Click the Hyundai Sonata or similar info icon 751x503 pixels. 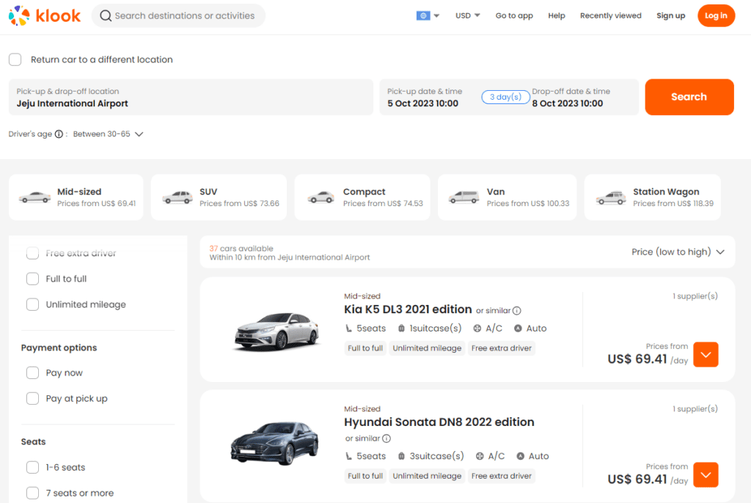(387, 438)
